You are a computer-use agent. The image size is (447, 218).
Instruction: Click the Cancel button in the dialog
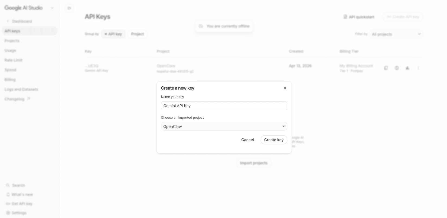tap(247, 140)
